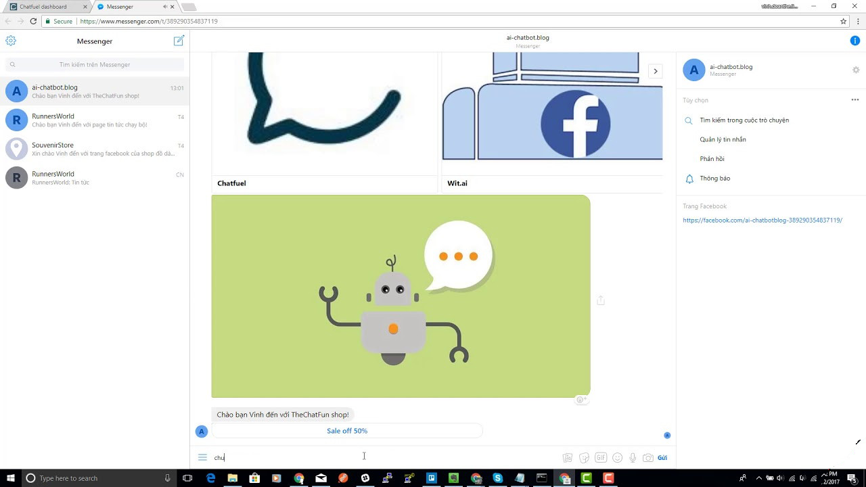Open the Mail app from the taskbar

(x=321, y=478)
